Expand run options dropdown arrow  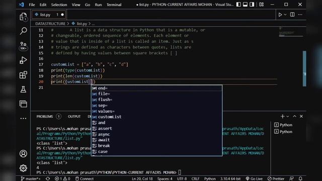285,15
